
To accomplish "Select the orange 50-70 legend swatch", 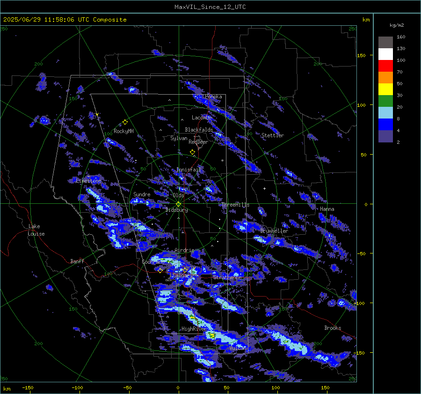I will click(x=385, y=77).
